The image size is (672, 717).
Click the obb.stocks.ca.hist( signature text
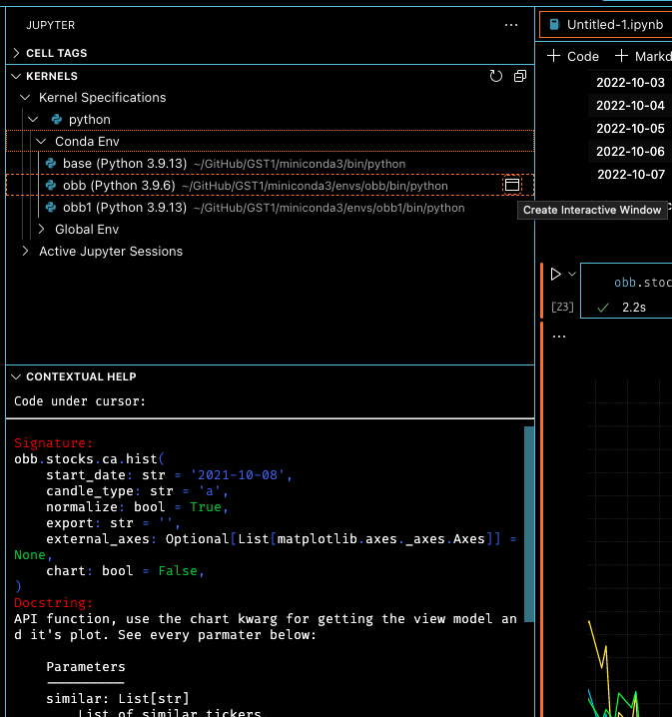[x=89, y=459]
